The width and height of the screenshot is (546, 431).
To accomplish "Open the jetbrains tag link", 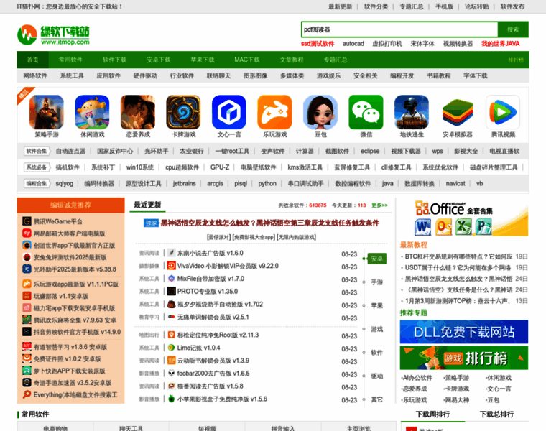I will (184, 184).
